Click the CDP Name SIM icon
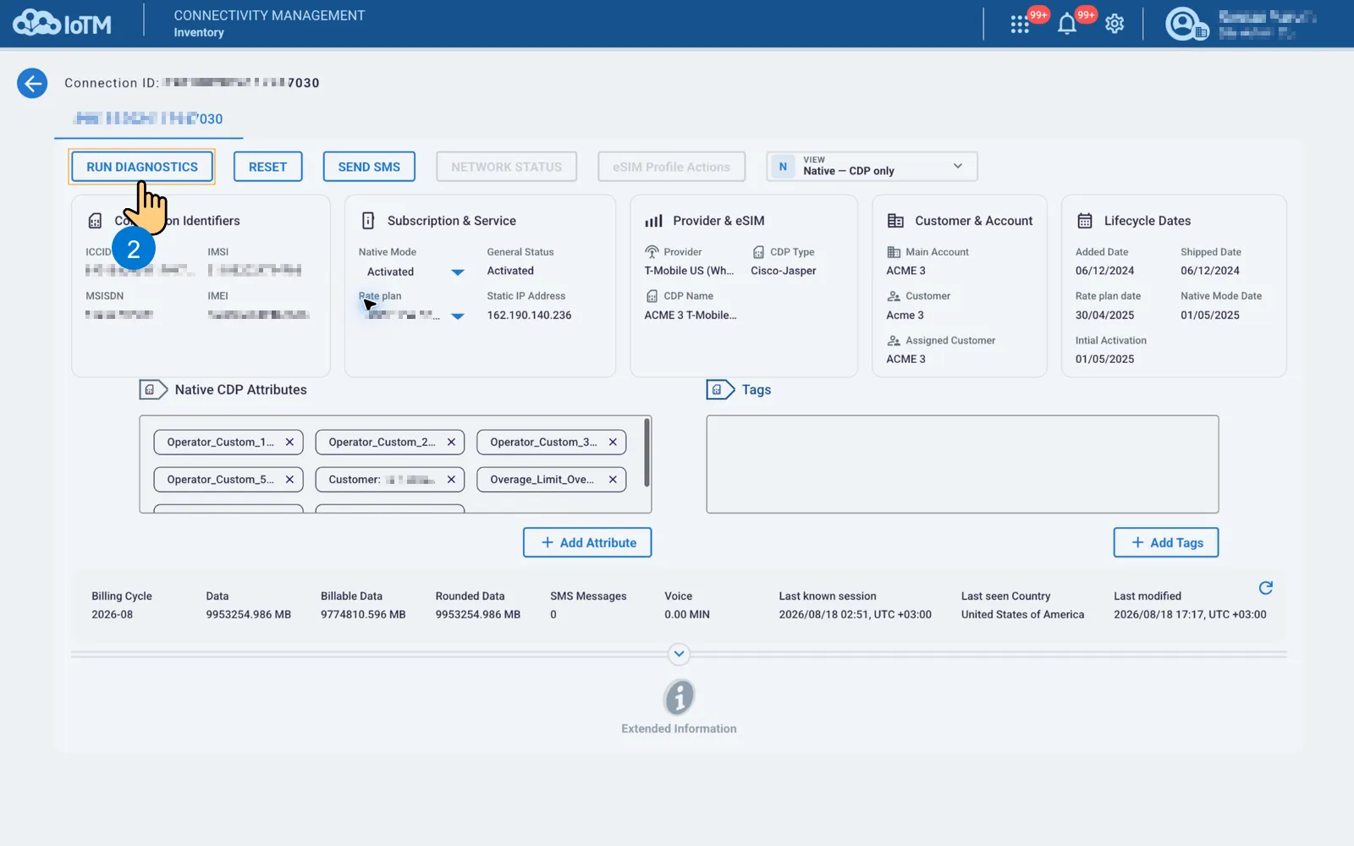 pyautogui.click(x=652, y=296)
